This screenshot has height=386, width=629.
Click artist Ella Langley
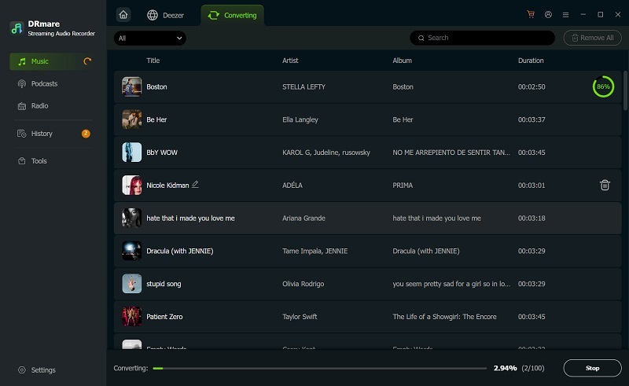click(x=300, y=119)
